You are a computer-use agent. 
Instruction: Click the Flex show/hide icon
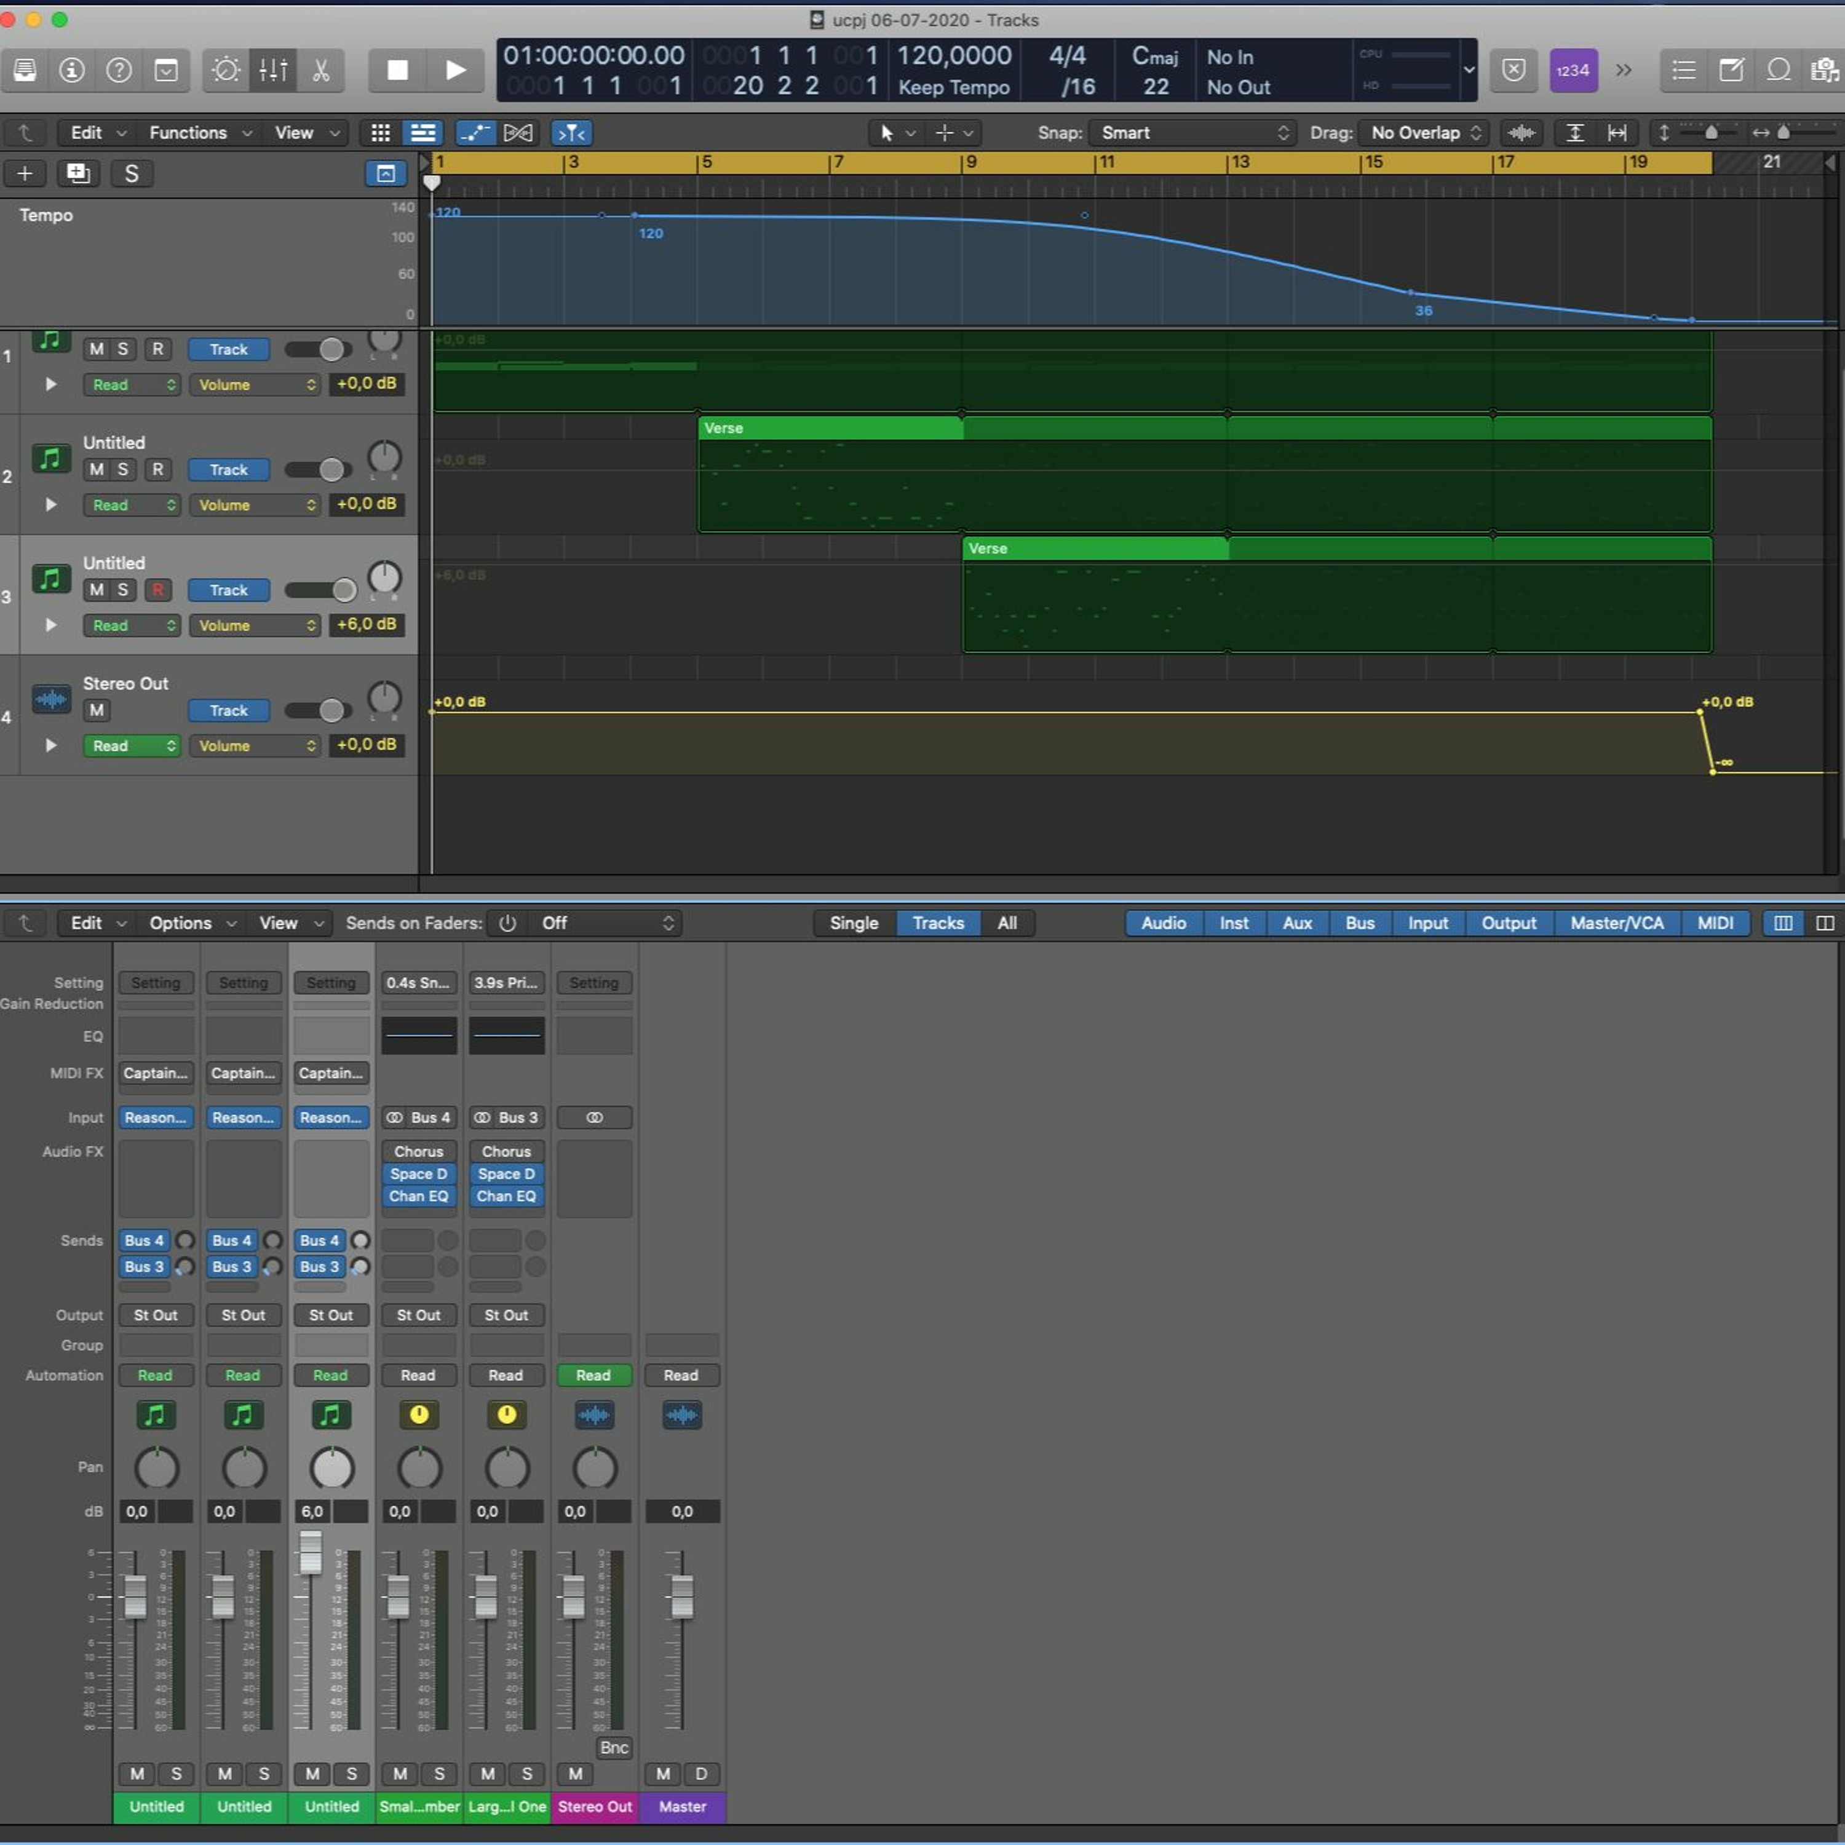[x=518, y=133]
